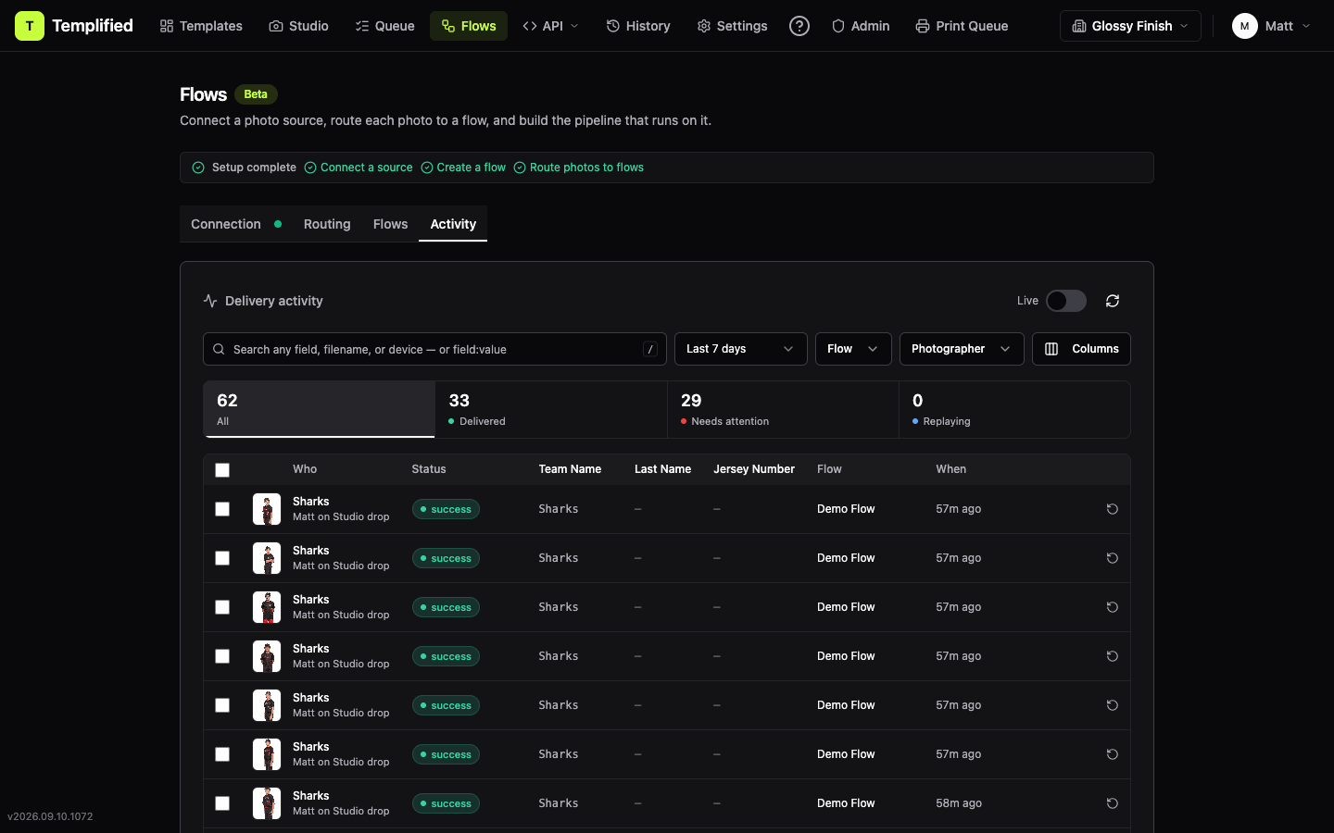Focus the search any field input
1334x833 pixels.
coord(434,349)
